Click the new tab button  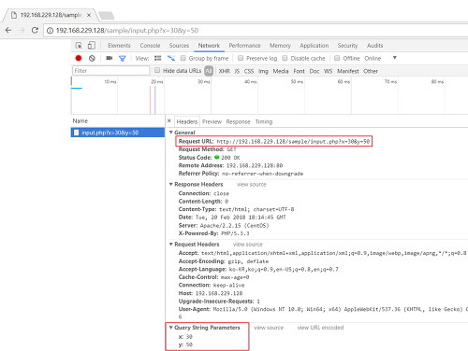pos(106,15)
